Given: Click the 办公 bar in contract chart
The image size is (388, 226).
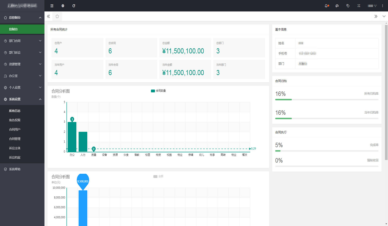Looking at the screenshot, I should (72, 137).
